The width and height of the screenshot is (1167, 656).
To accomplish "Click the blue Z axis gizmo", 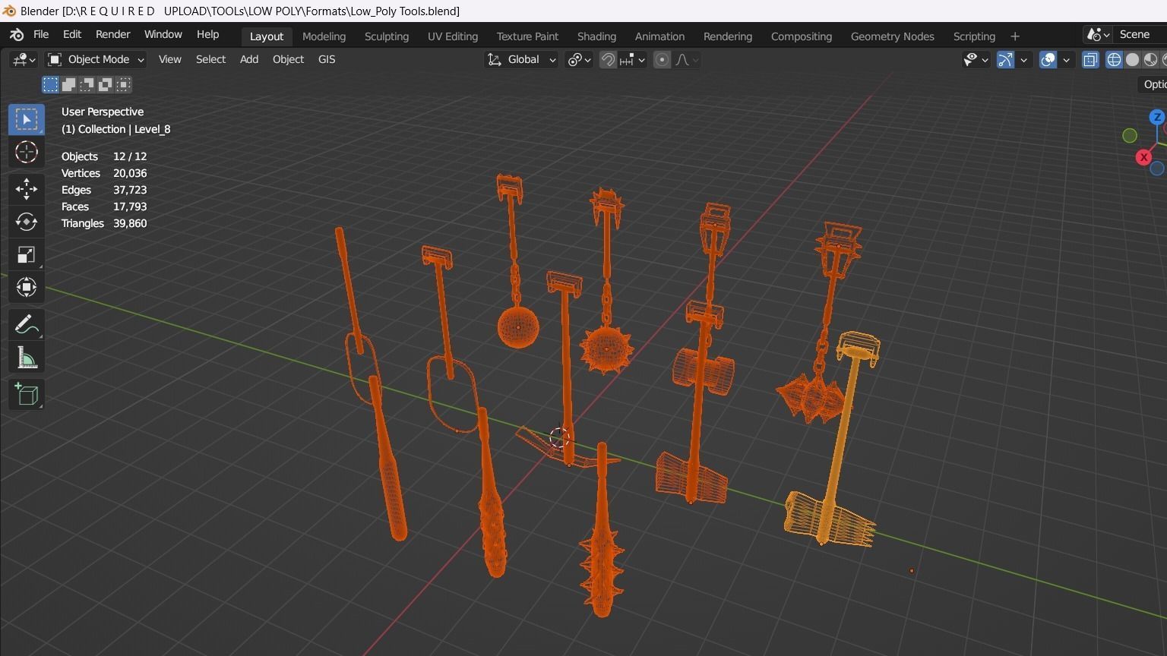I will (x=1157, y=117).
